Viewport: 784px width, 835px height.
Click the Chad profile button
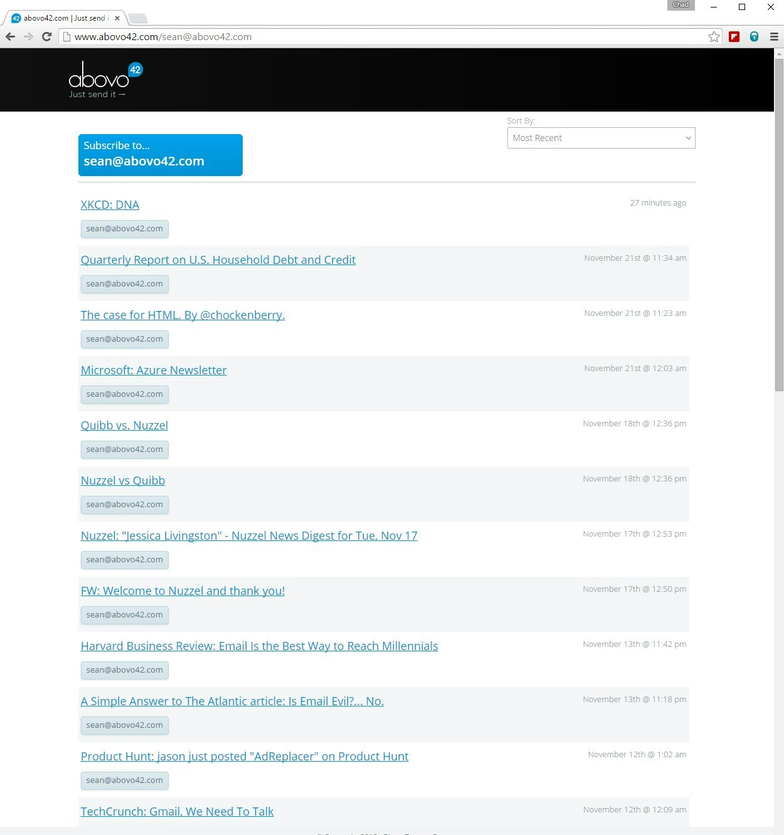681,5
